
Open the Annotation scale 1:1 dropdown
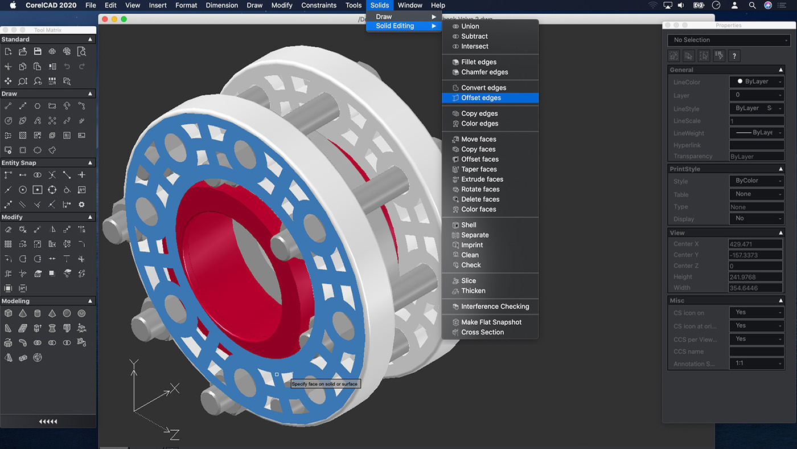pyautogui.click(x=757, y=363)
